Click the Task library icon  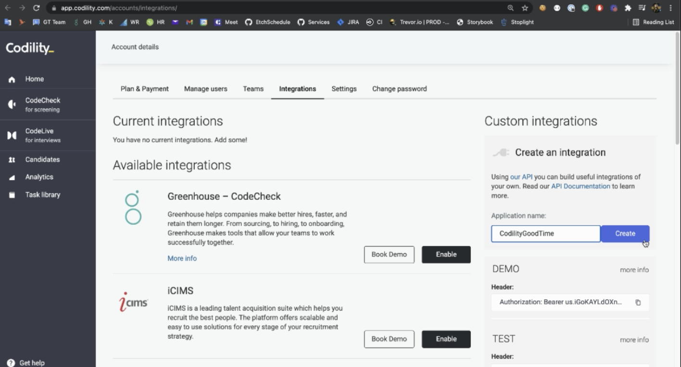click(12, 195)
